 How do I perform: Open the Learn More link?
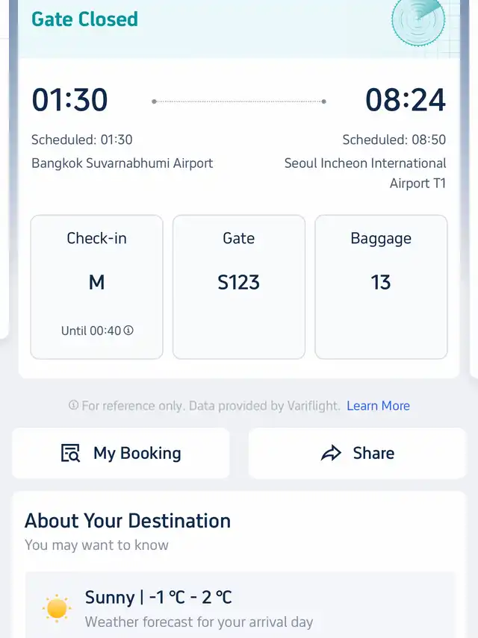pyautogui.click(x=378, y=406)
